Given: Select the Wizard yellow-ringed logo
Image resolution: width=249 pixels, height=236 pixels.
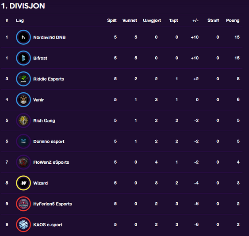Looking at the screenshot, I should [x=23, y=183].
